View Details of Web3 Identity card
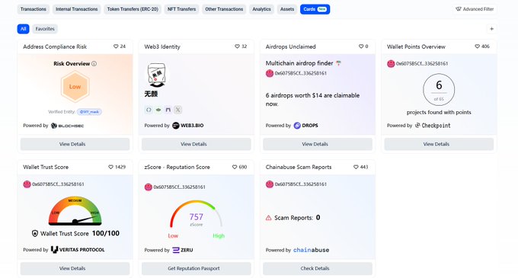518x278 pixels. tap(197, 144)
